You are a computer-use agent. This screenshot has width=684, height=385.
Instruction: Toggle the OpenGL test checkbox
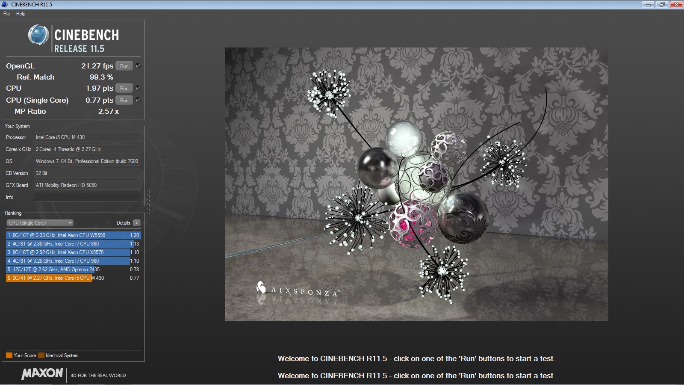[x=138, y=66]
